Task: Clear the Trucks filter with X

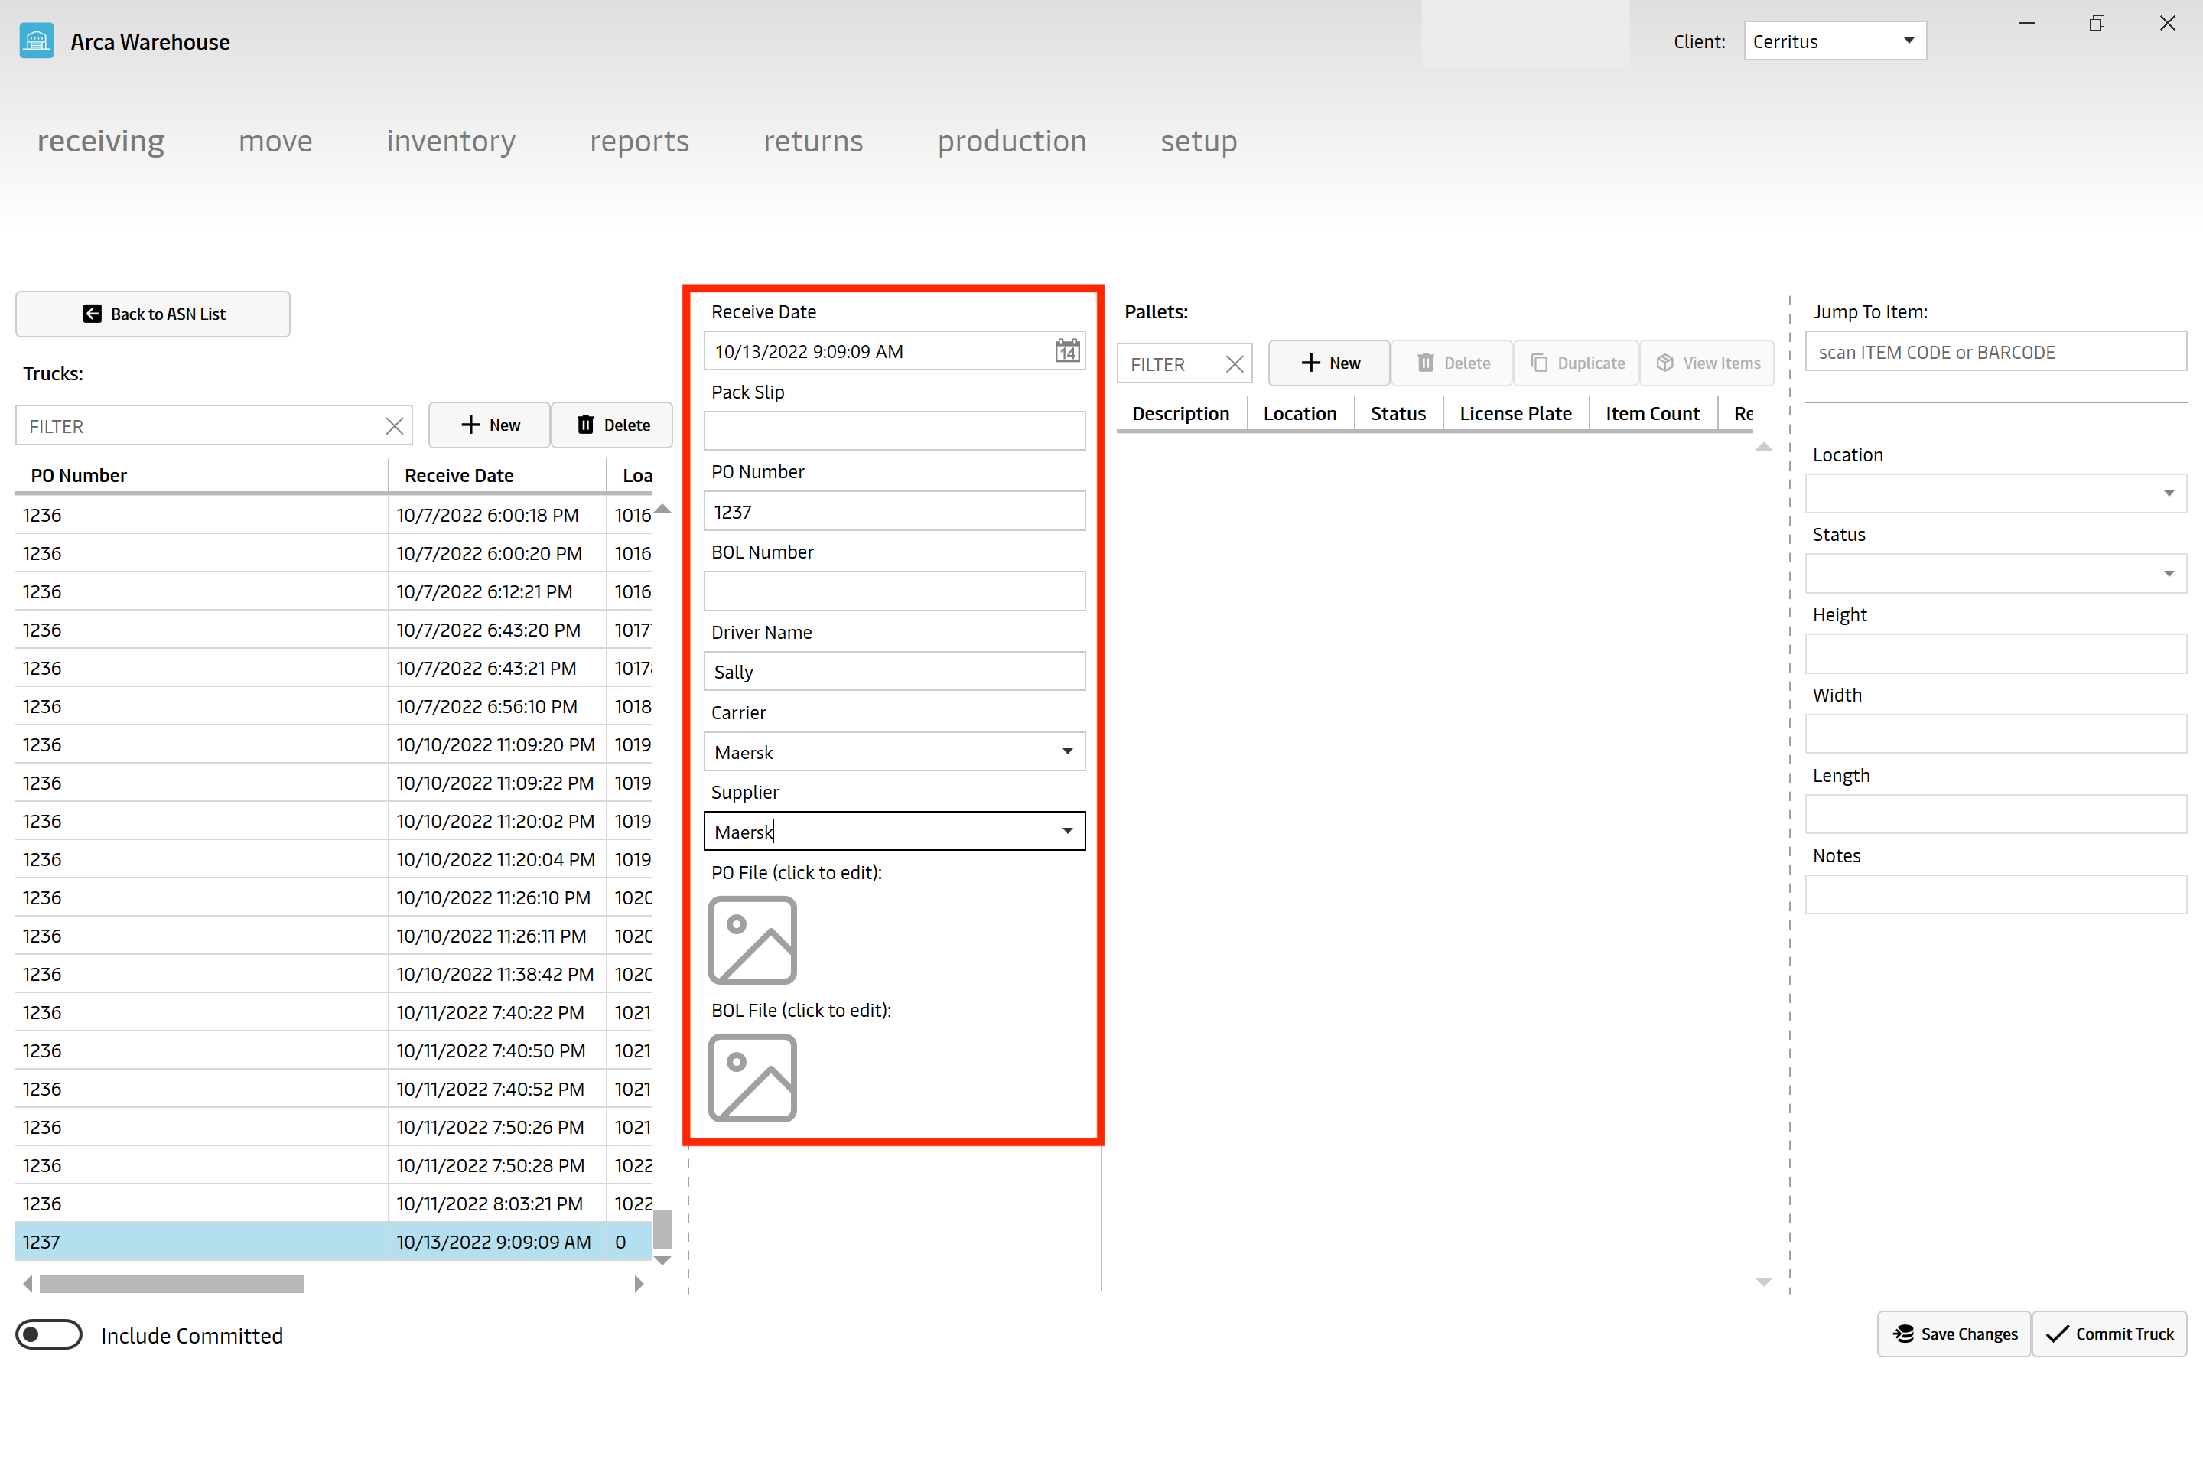Action: pos(393,426)
